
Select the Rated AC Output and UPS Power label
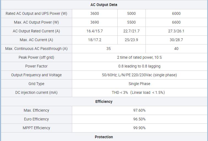[x=36, y=13]
